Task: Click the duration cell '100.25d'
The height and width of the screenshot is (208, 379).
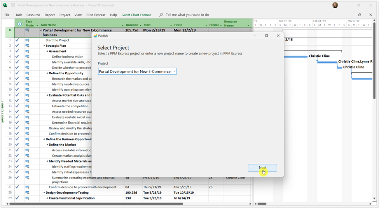Action: tap(131, 193)
